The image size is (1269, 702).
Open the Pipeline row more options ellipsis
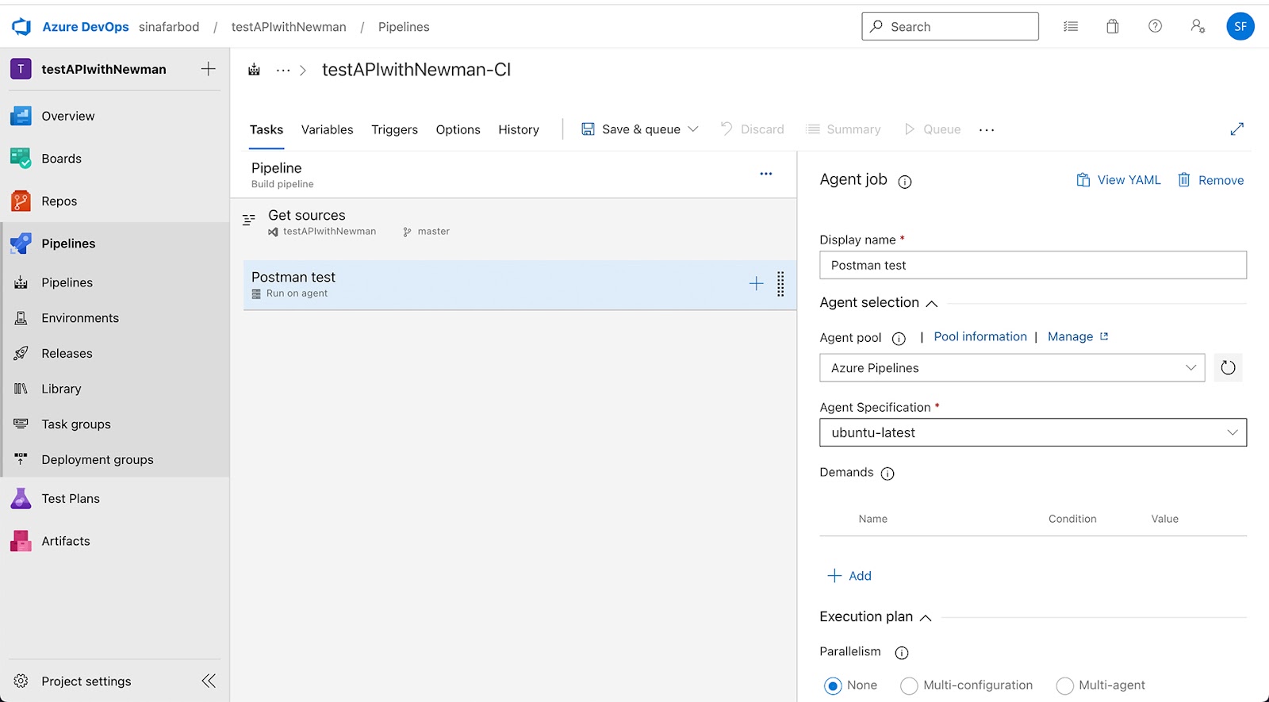(766, 174)
